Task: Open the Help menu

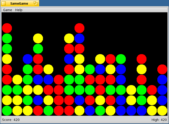Action: (19, 10)
